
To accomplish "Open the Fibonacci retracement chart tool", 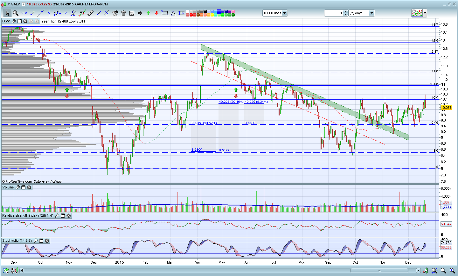I will pyautogui.click(x=82, y=13).
